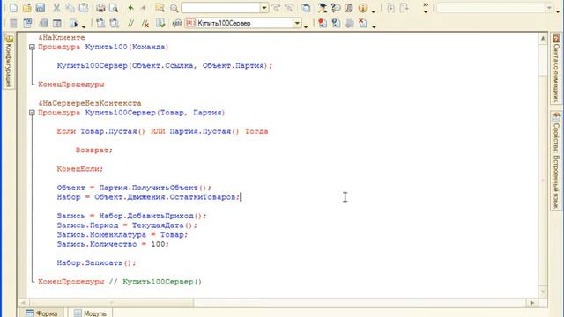
Task: Collapse the Купить100 procedure block
Action: 32,47
